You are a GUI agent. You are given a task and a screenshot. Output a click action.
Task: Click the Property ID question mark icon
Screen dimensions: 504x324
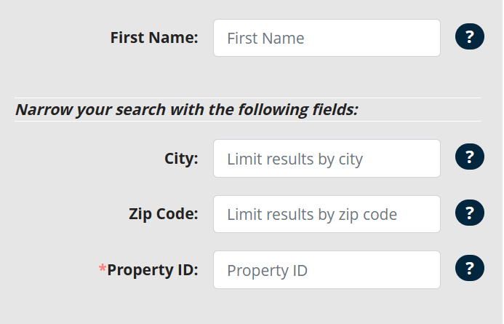point(469,268)
